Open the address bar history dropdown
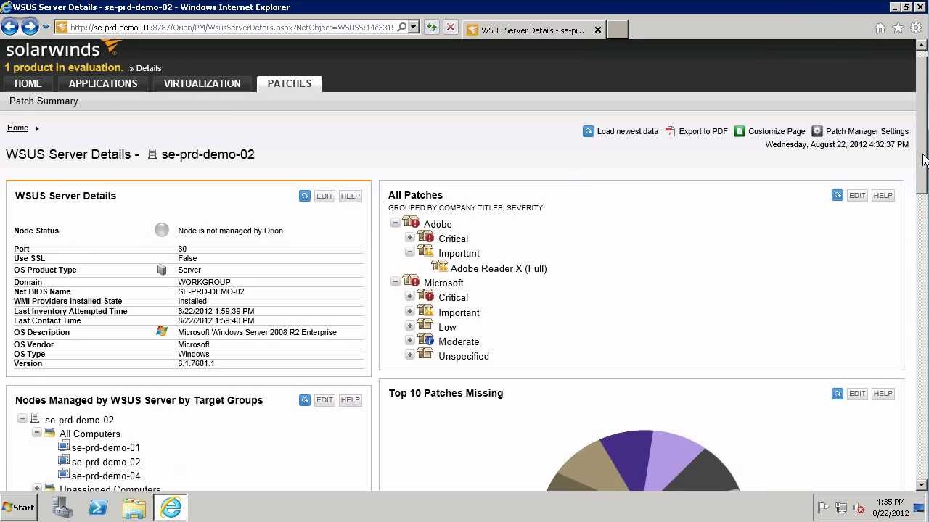 [414, 28]
